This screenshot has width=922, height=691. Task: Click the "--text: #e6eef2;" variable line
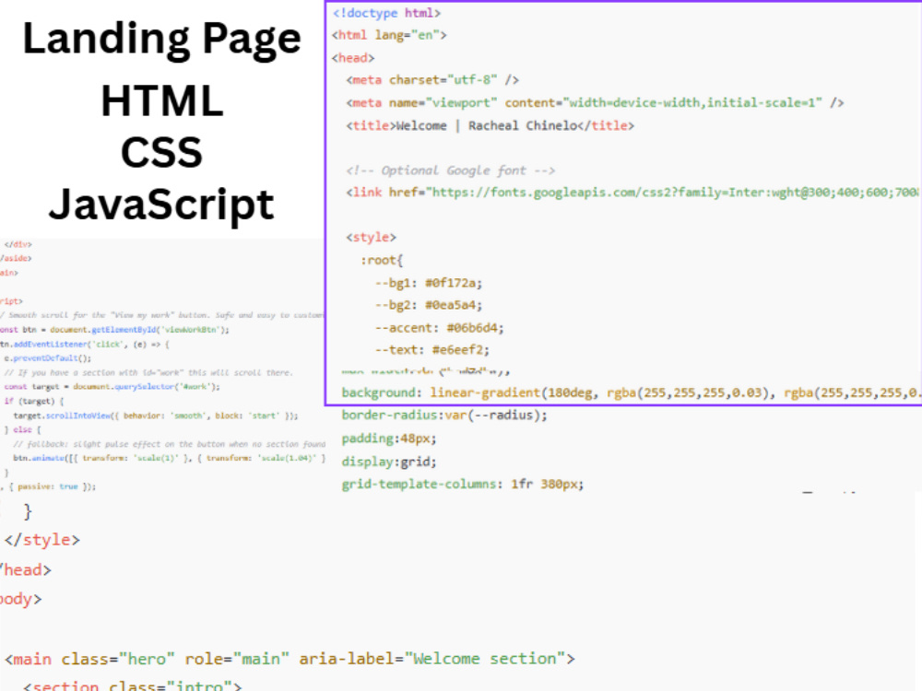432,350
